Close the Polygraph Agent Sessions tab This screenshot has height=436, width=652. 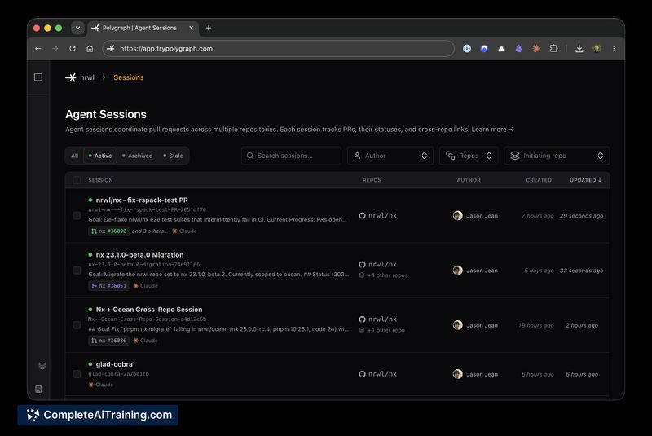pyautogui.click(x=191, y=28)
